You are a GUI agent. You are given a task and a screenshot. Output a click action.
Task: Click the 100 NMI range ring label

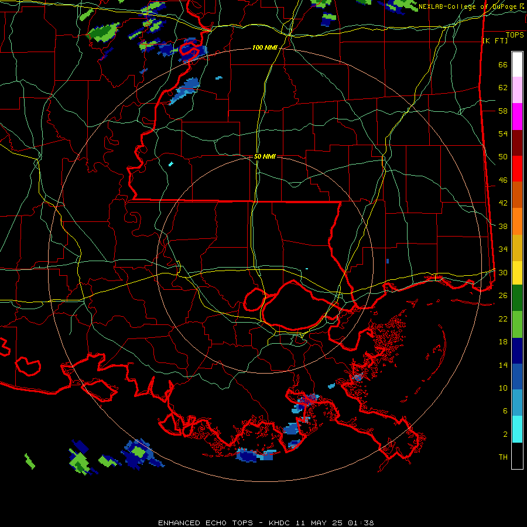(265, 48)
